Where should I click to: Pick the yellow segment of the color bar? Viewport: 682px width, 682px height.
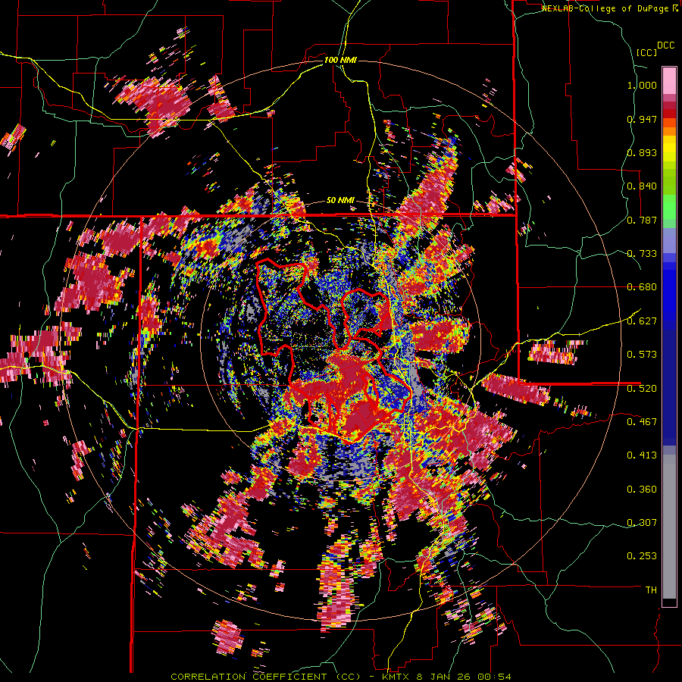pyautogui.click(x=669, y=149)
